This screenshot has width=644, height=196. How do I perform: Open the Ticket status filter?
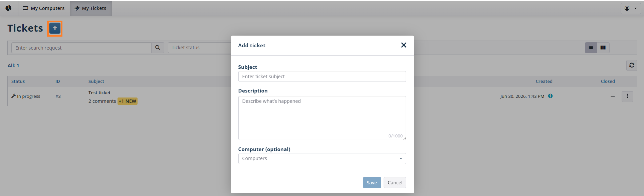199,48
